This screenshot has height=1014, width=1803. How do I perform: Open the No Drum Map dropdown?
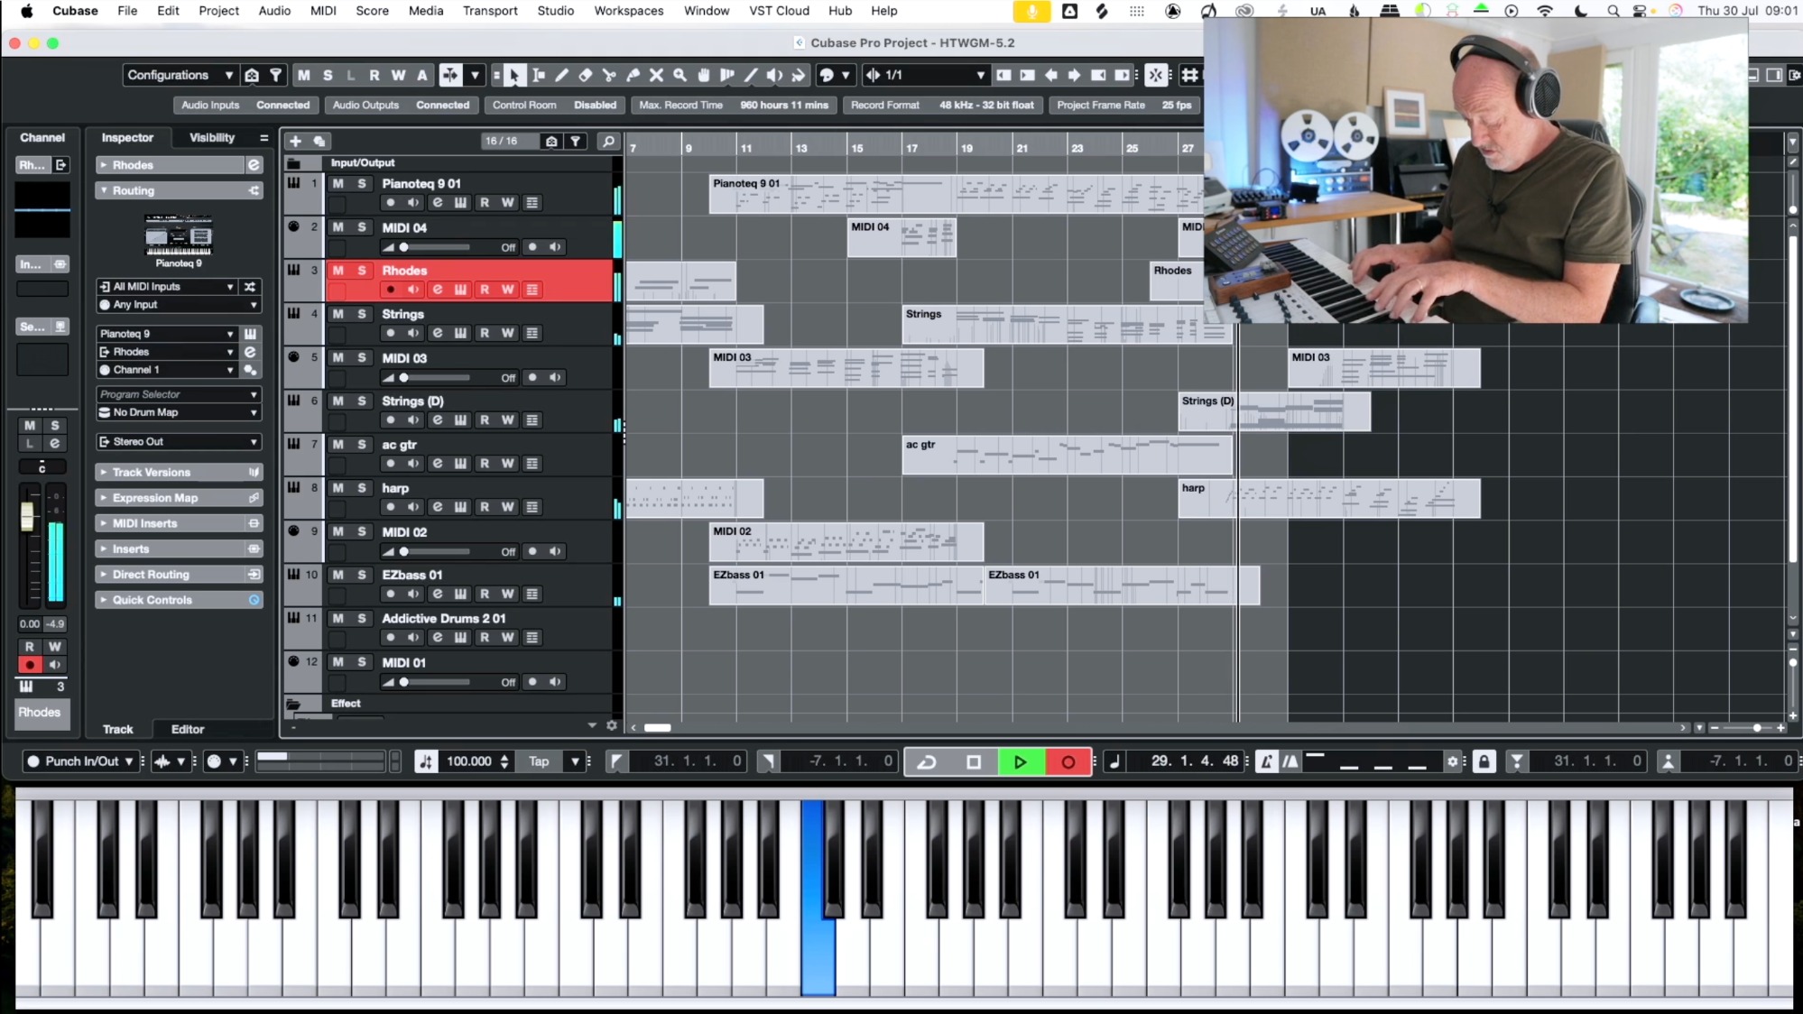(x=179, y=412)
